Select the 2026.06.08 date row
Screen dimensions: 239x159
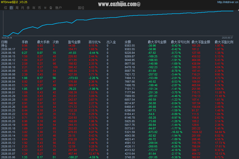point(8,74)
